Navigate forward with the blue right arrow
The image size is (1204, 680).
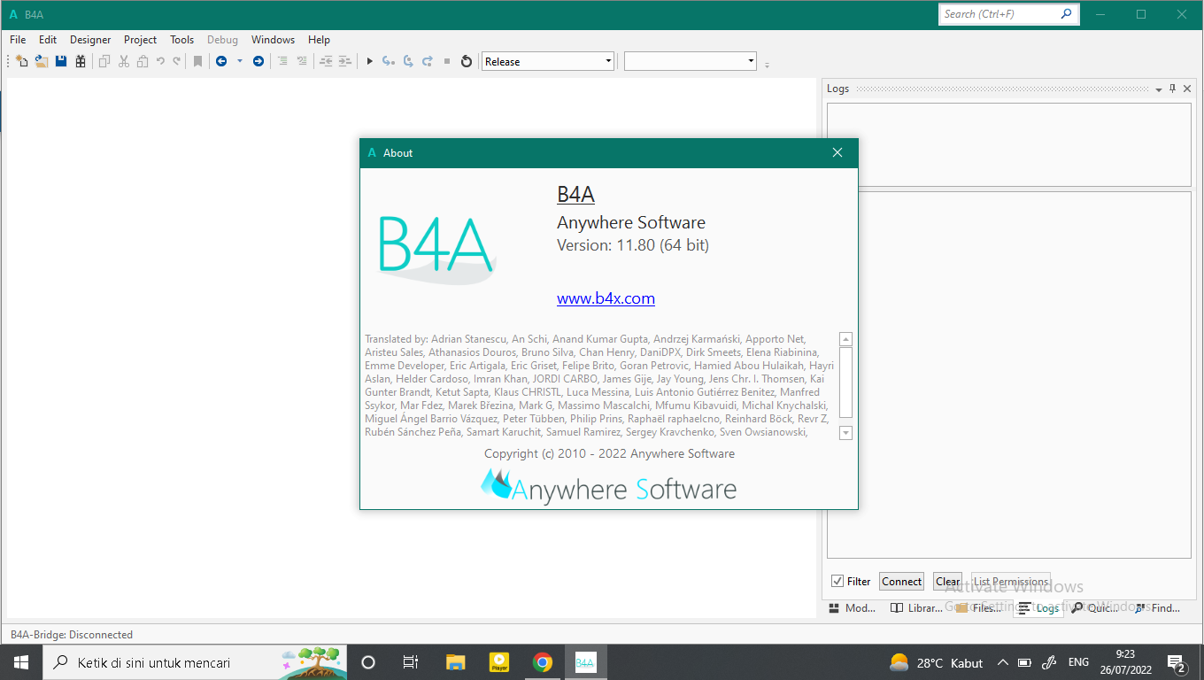coord(259,61)
